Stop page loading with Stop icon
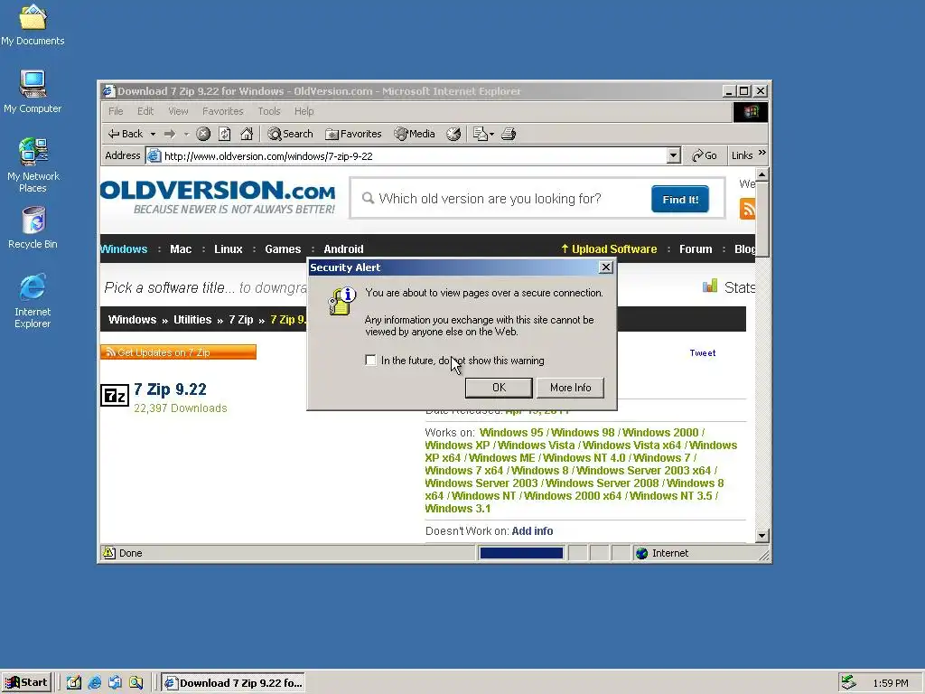The width and height of the screenshot is (925, 694). (x=203, y=134)
